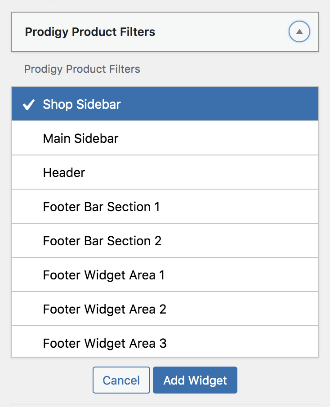Cancel adding the widget
The image size is (330, 407).
click(x=121, y=380)
